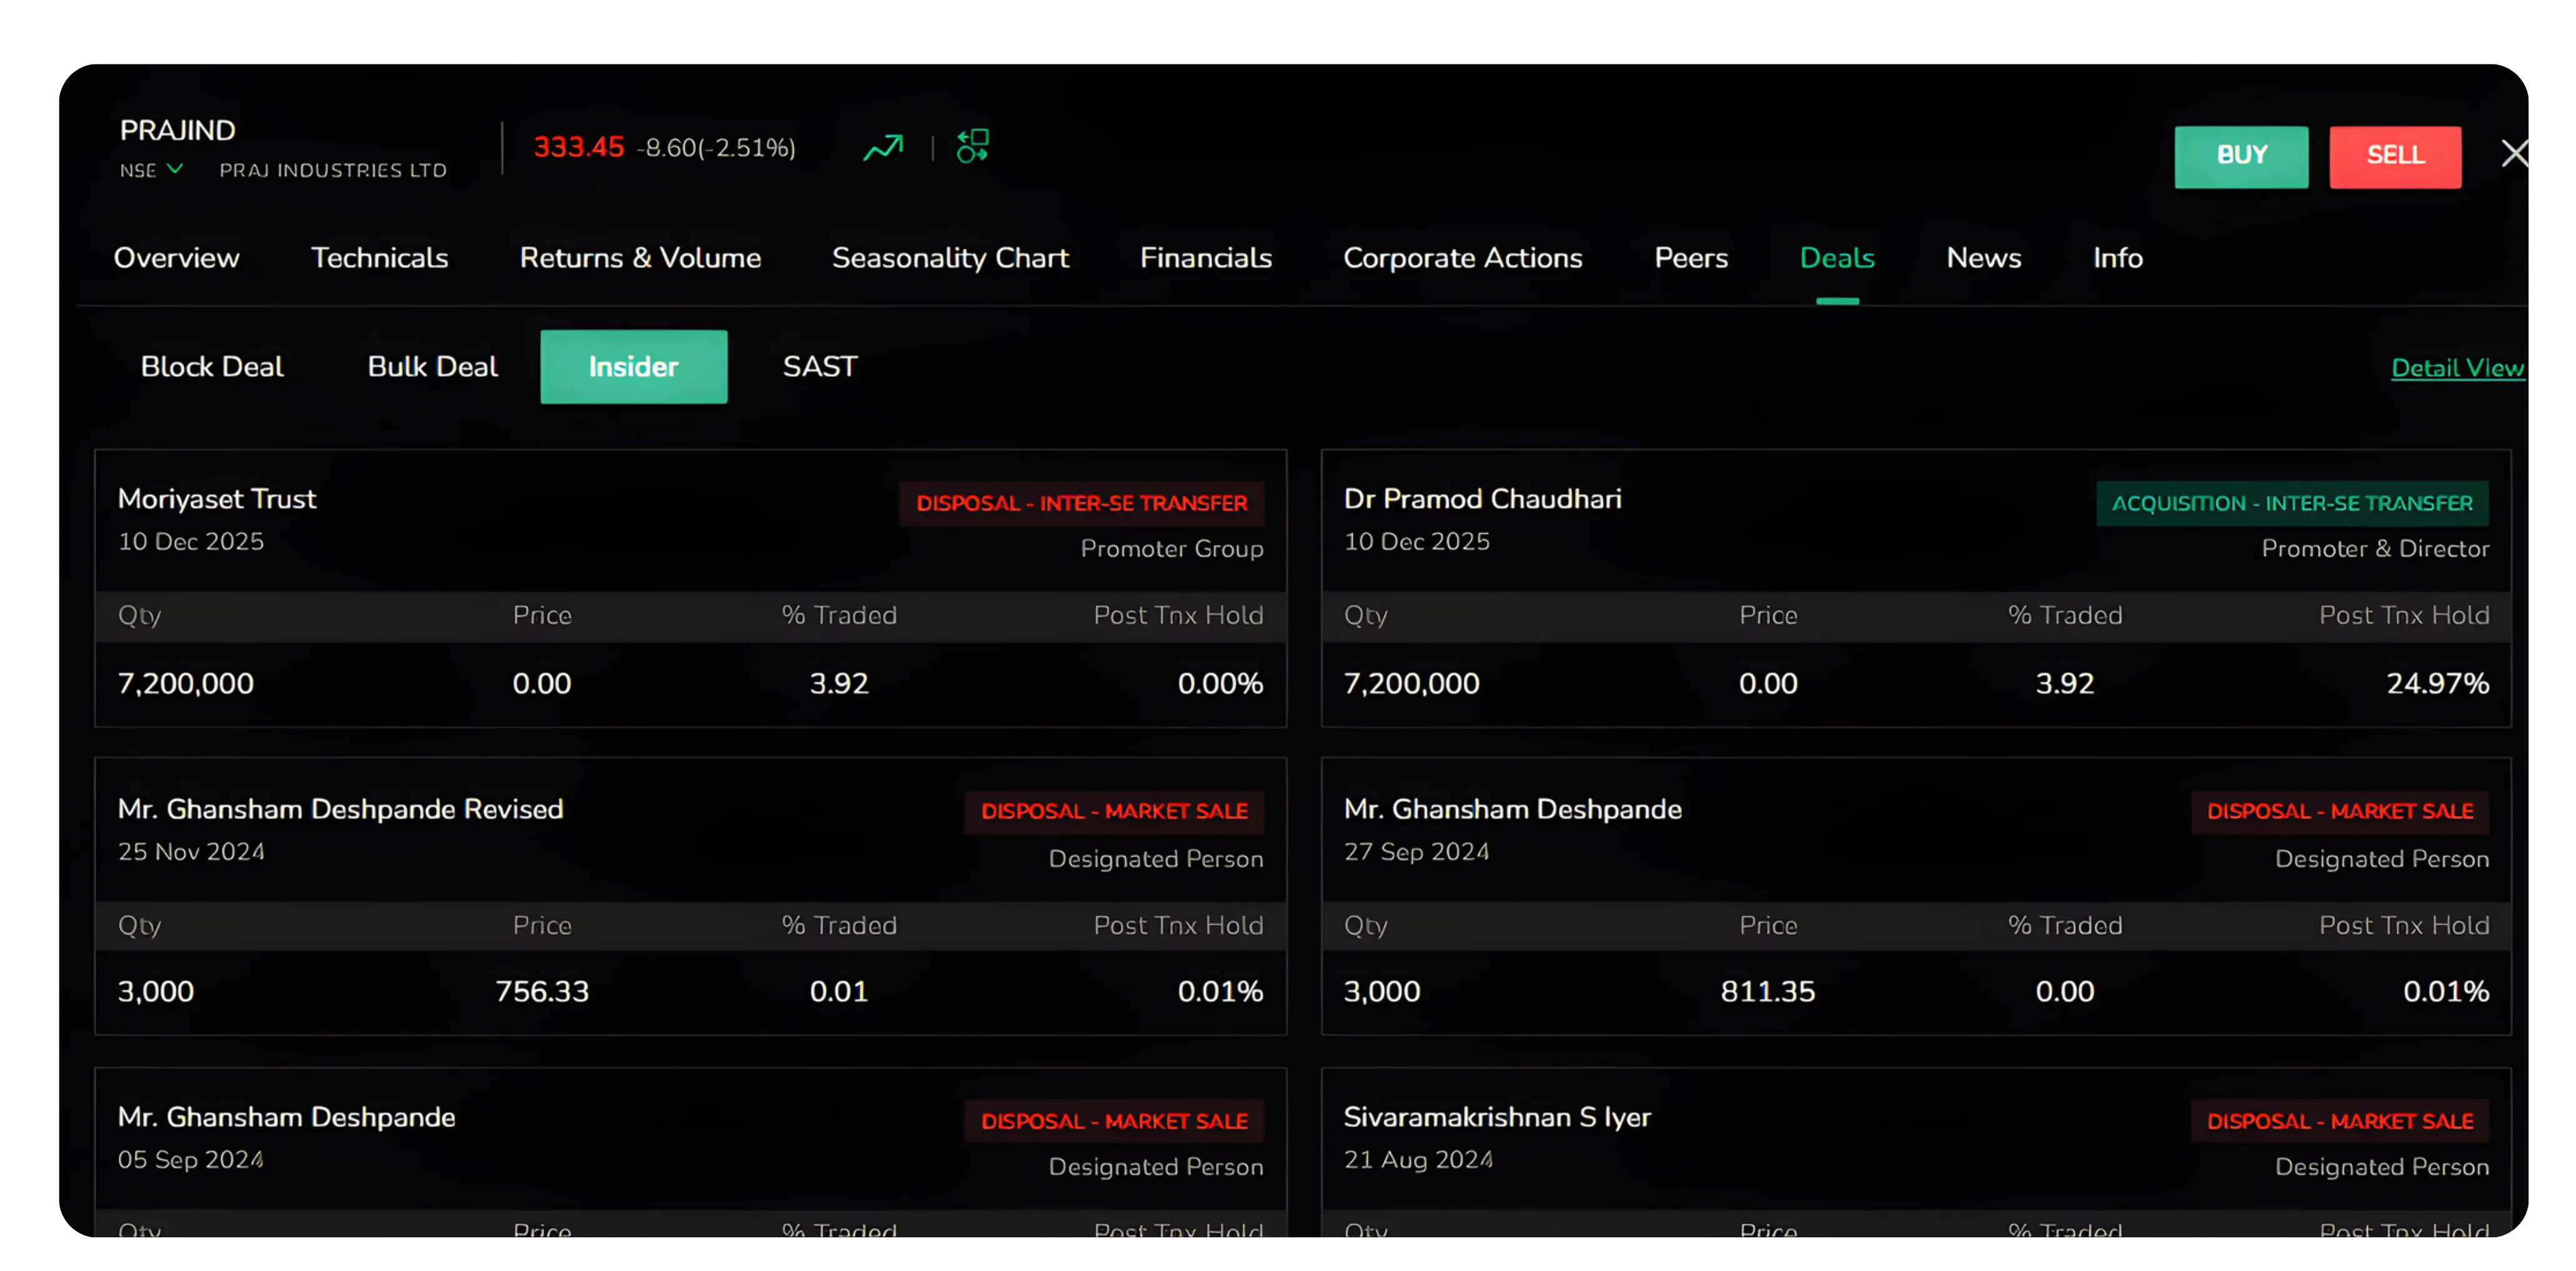Switch to the Block Deal view

[x=211, y=366]
